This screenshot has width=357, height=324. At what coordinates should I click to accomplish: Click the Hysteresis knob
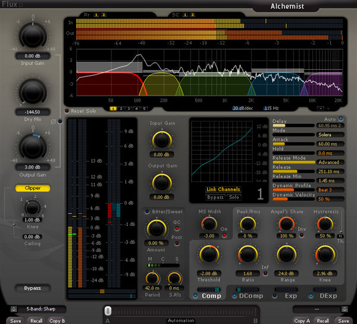tap(324, 224)
